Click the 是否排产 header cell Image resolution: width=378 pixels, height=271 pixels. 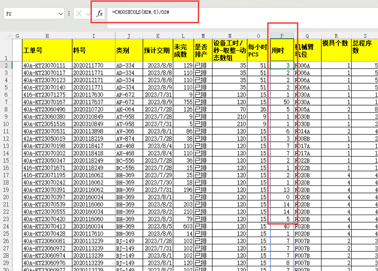coord(203,50)
